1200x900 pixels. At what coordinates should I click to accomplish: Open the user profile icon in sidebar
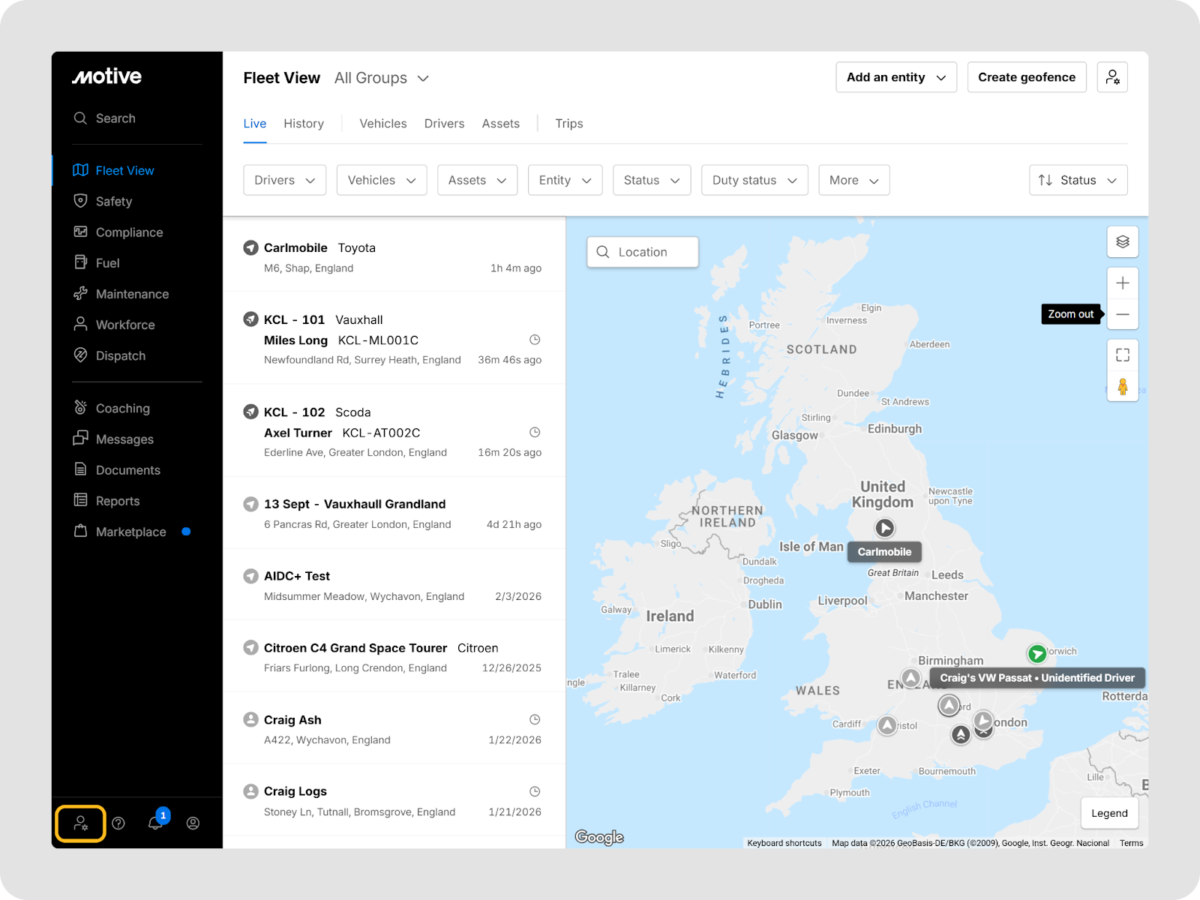(x=193, y=823)
